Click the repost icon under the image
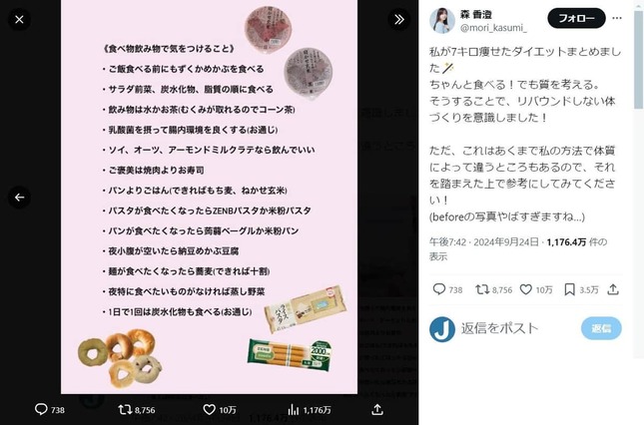Viewport: 644px width, 425px height. tap(125, 409)
